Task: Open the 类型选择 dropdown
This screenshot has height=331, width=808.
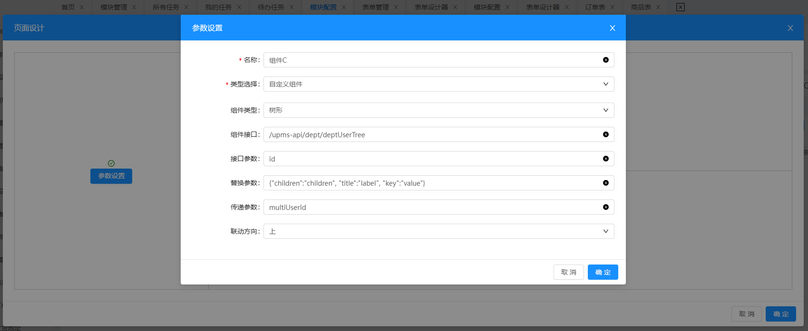Action: click(438, 84)
